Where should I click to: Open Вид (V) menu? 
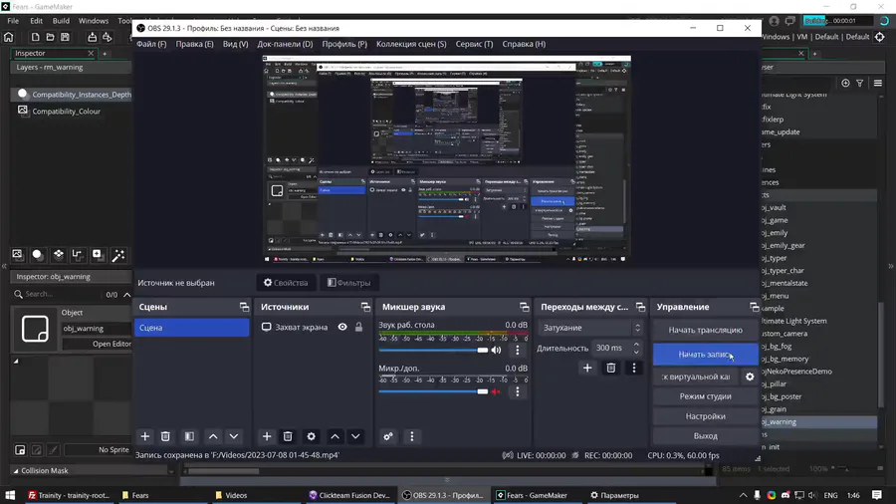[235, 44]
